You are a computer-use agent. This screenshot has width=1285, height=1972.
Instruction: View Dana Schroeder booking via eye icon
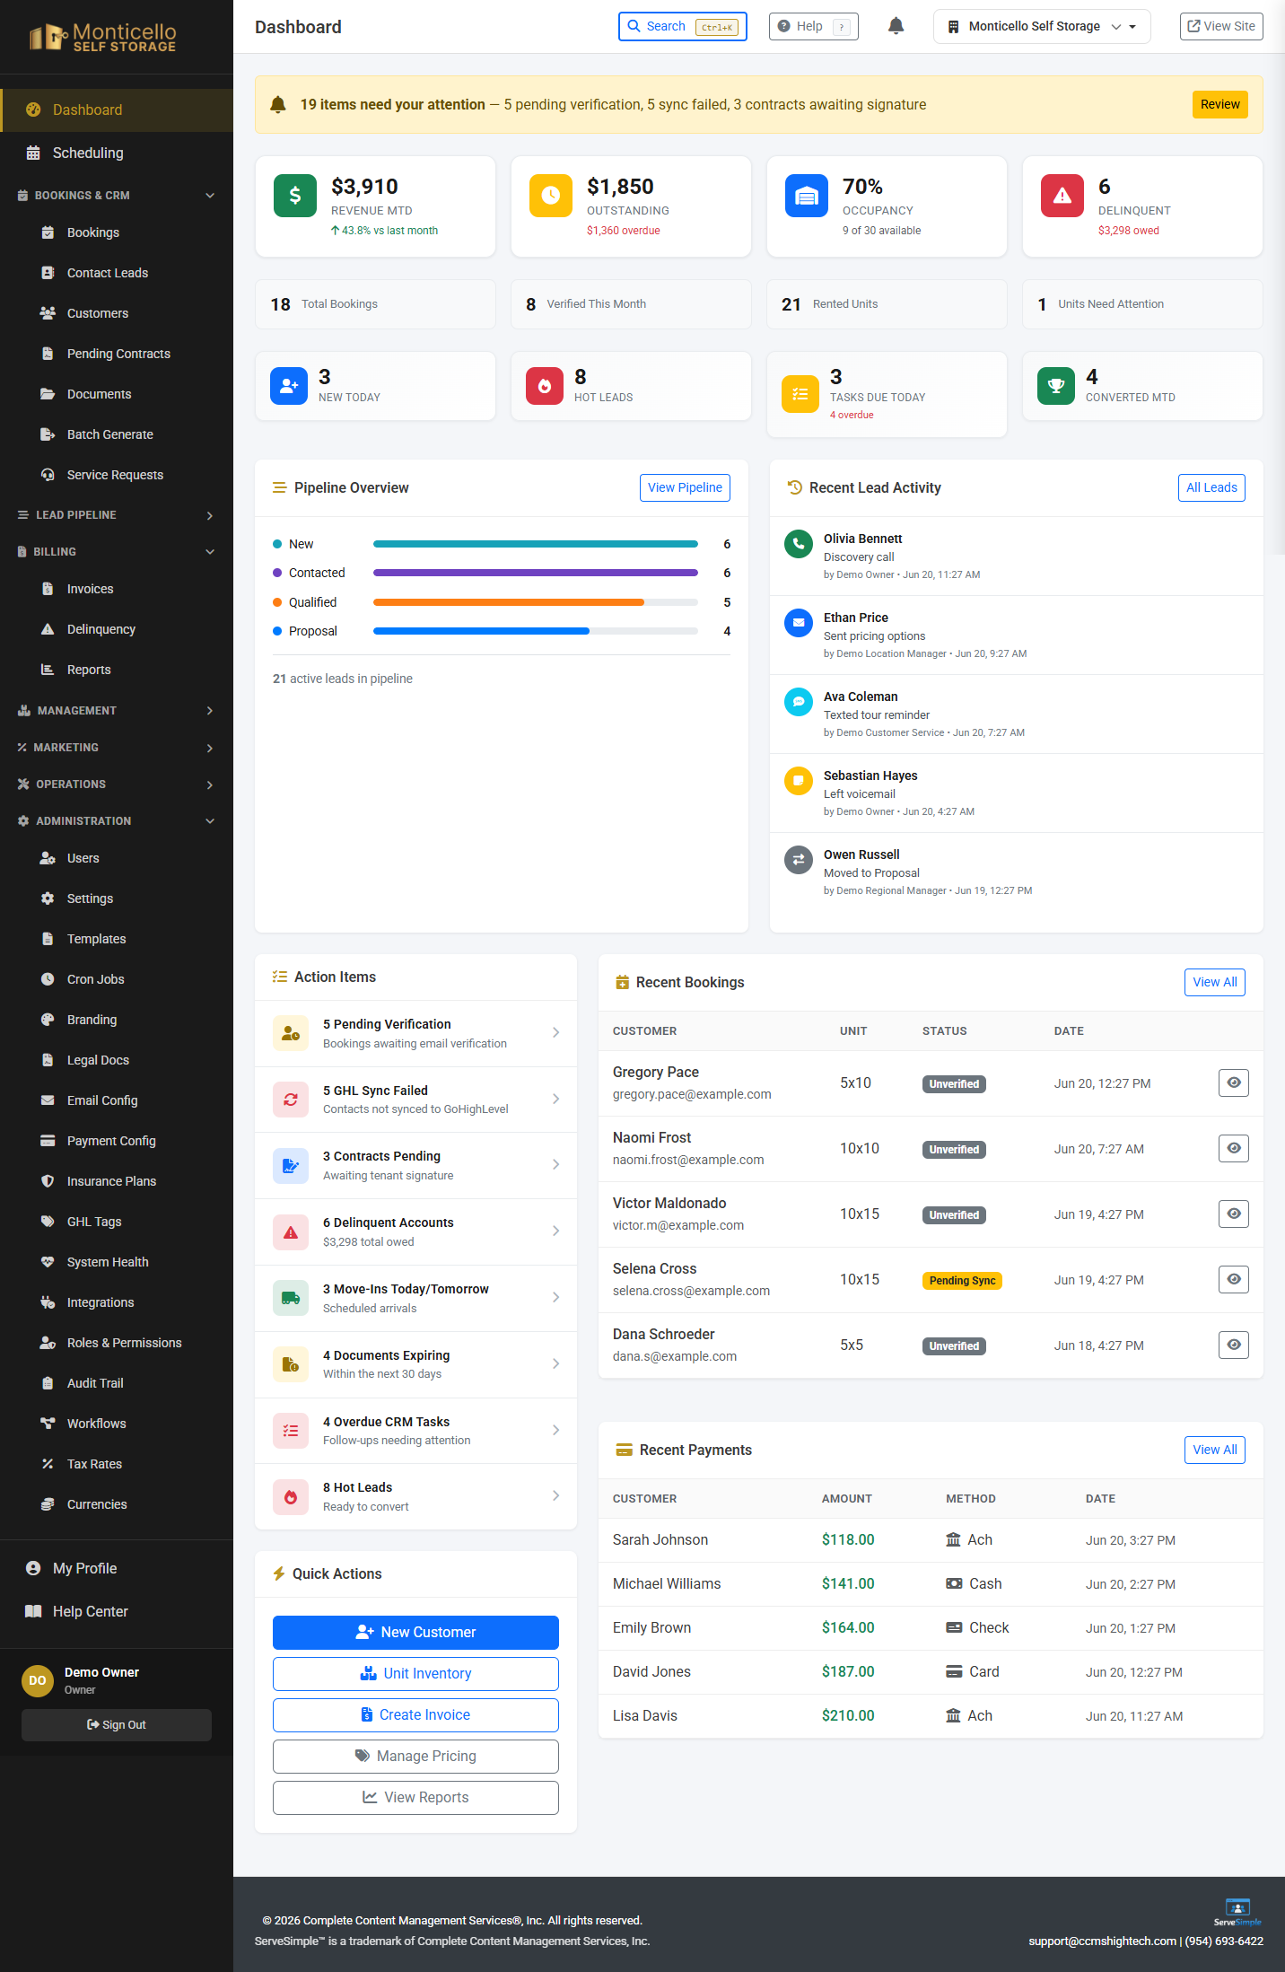click(x=1234, y=1345)
